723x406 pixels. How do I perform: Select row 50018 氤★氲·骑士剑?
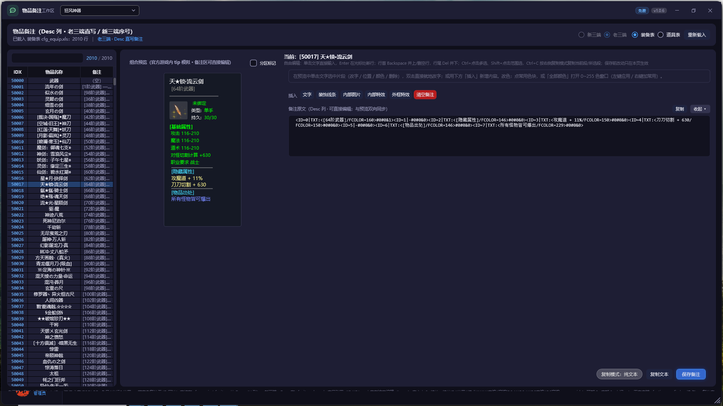[60, 191]
